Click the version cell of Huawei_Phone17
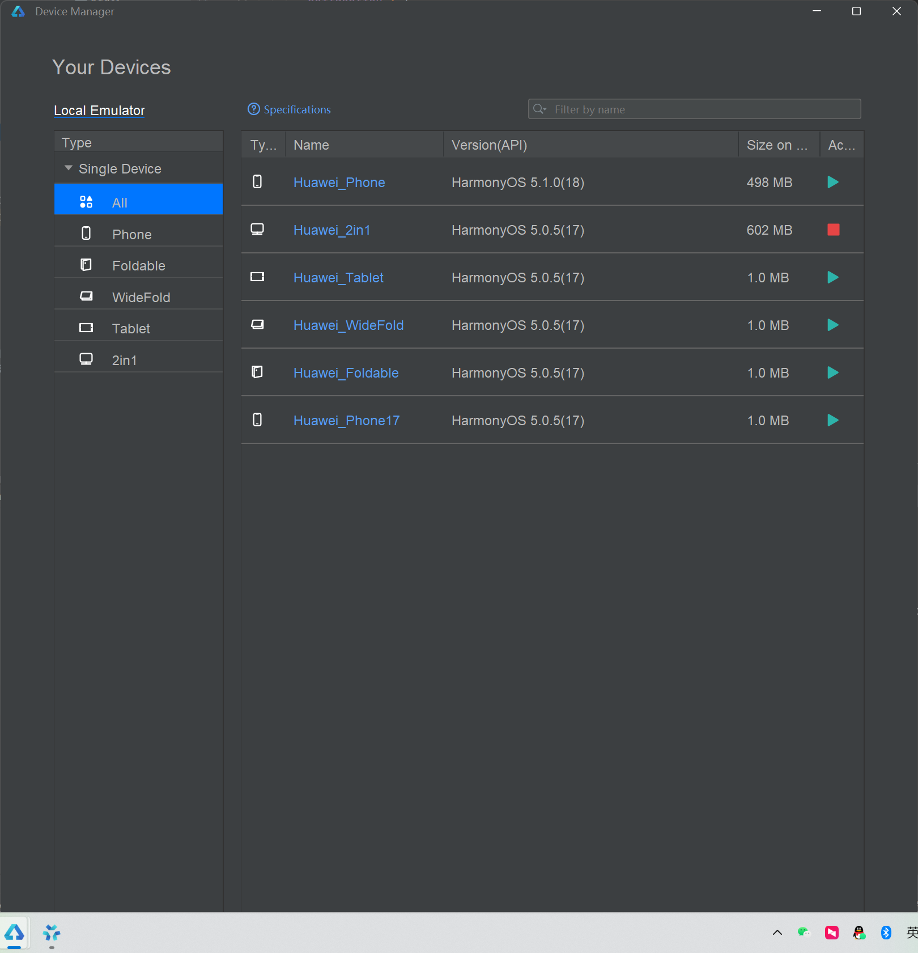This screenshot has height=953, width=918. [518, 421]
